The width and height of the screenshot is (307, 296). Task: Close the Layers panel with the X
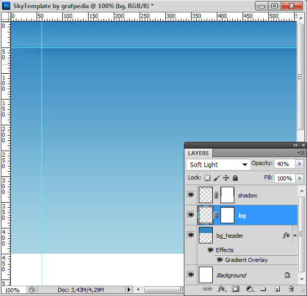tap(303, 145)
